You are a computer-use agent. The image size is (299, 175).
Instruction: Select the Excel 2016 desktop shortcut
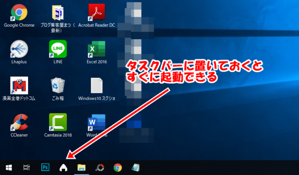pos(97,49)
